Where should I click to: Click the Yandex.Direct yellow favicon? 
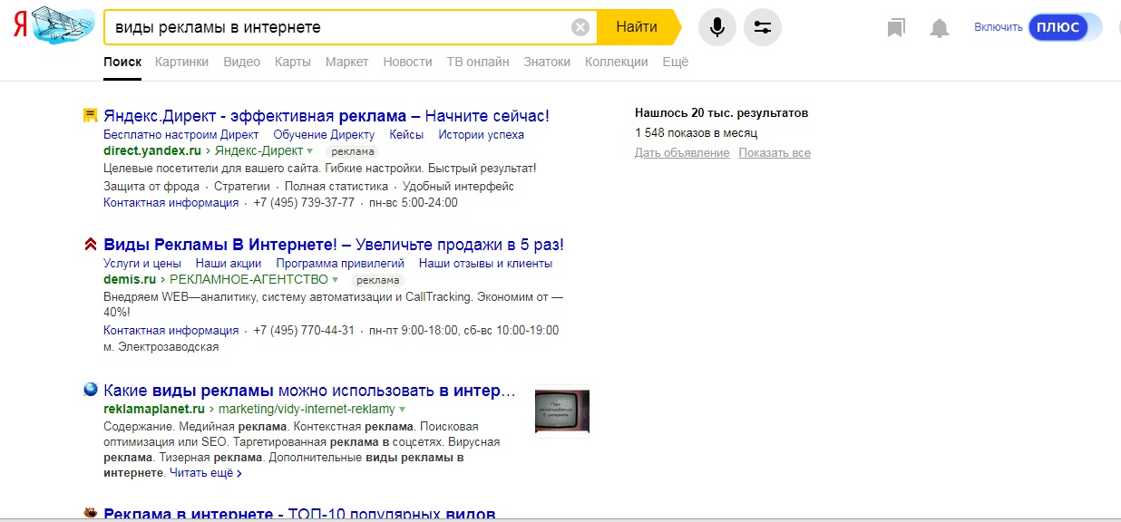click(90, 115)
